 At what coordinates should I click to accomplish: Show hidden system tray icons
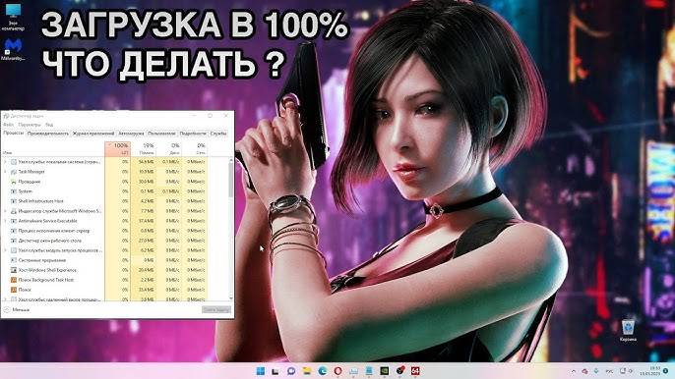point(574,371)
